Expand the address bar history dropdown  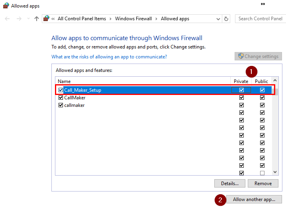218,19
